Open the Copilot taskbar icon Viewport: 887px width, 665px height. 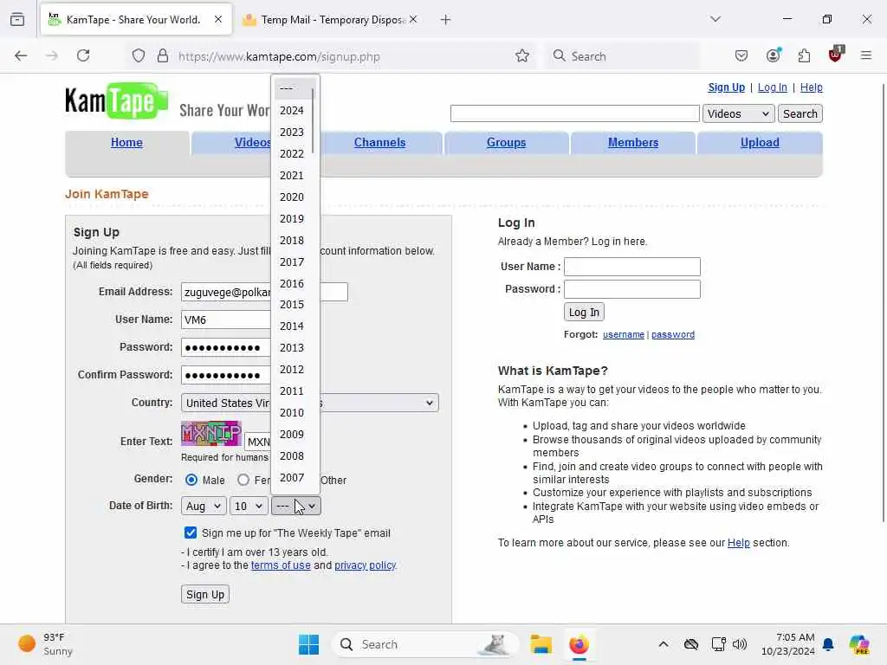click(858, 644)
